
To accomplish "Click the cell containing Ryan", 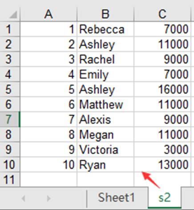I will (105, 164).
